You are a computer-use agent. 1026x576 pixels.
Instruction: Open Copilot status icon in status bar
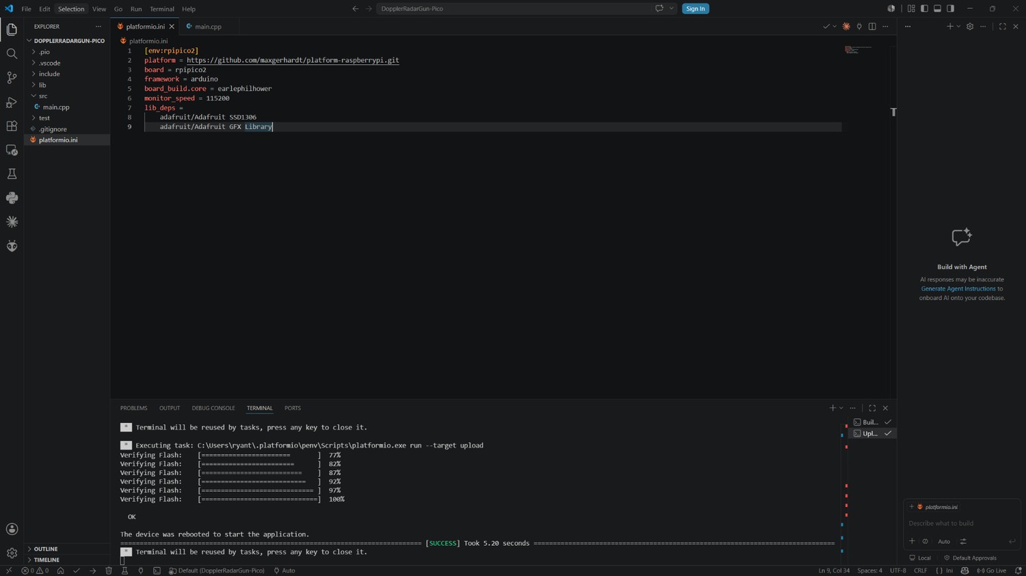point(964,571)
